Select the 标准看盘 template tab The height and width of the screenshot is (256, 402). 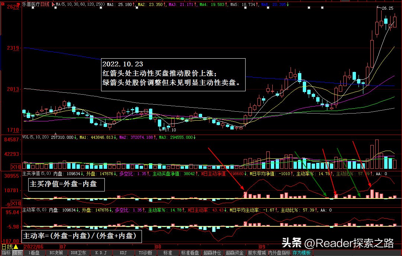(x=190, y=253)
